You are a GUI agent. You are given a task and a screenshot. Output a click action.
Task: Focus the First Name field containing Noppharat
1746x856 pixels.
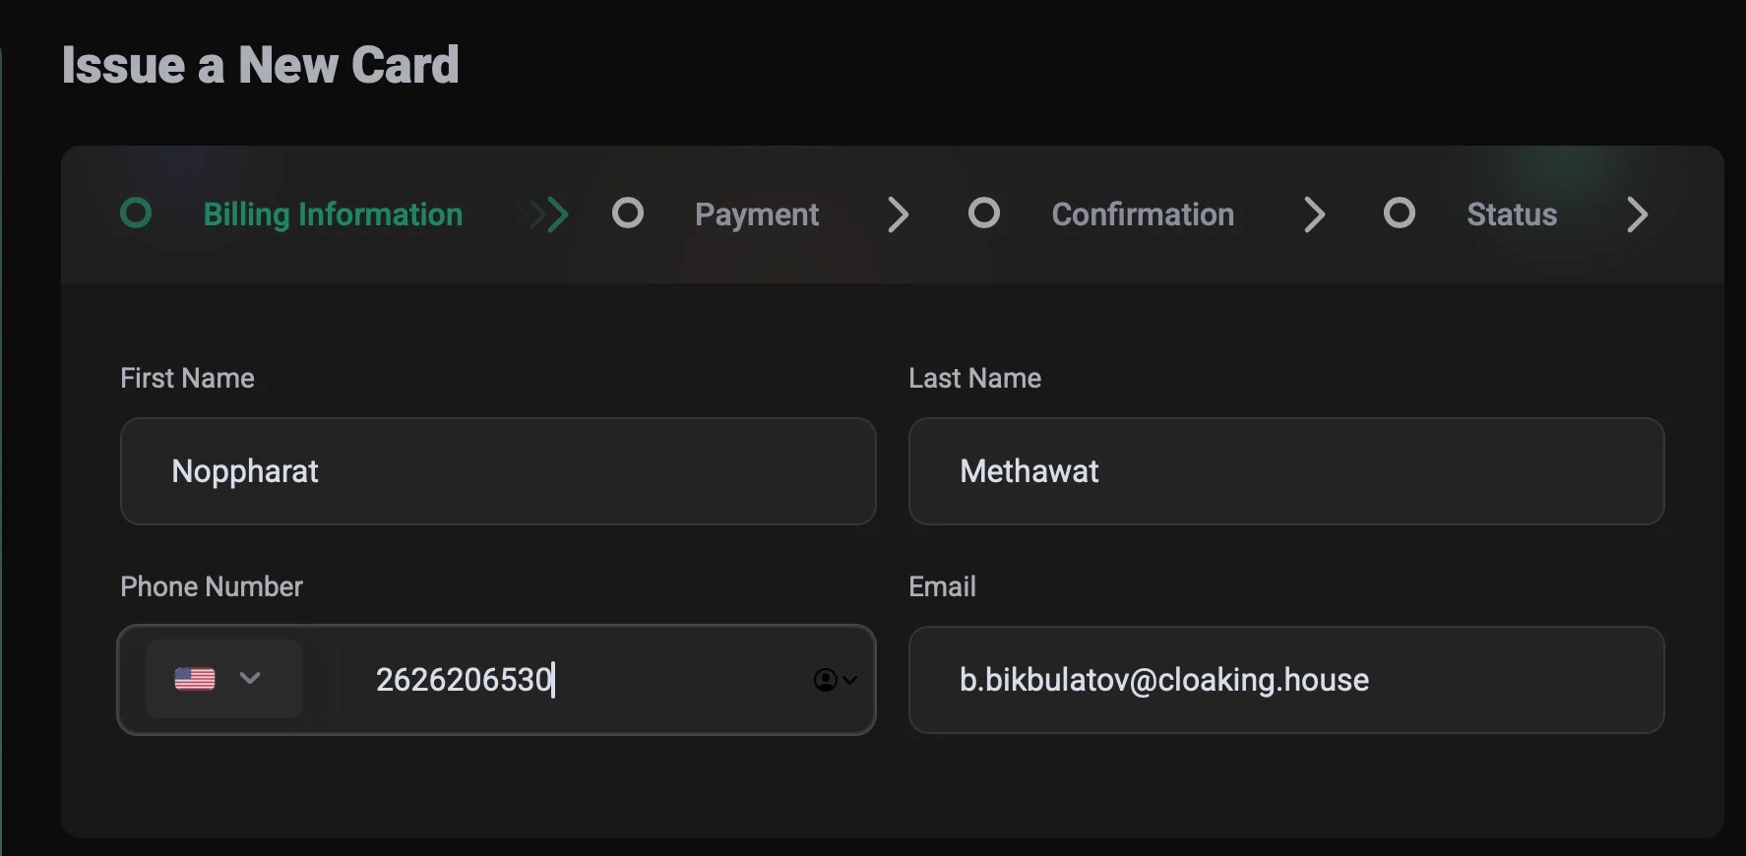pos(498,471)
